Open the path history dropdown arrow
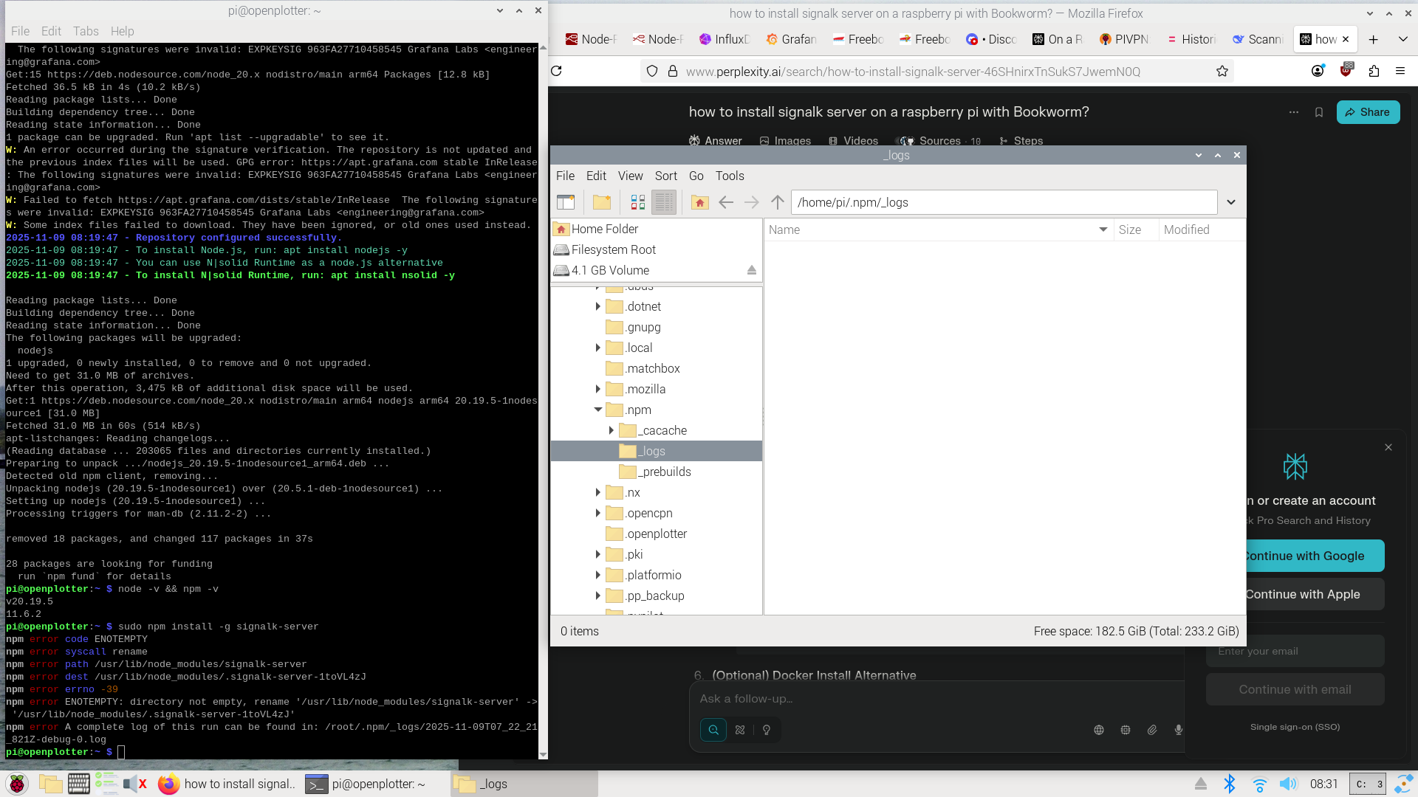Viewport: 1418px width, 797px height. [x=1230, y=202]
